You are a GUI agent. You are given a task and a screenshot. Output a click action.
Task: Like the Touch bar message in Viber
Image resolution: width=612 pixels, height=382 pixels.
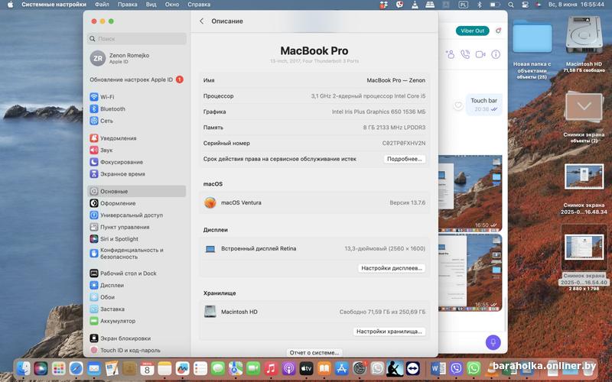point(458,105)
